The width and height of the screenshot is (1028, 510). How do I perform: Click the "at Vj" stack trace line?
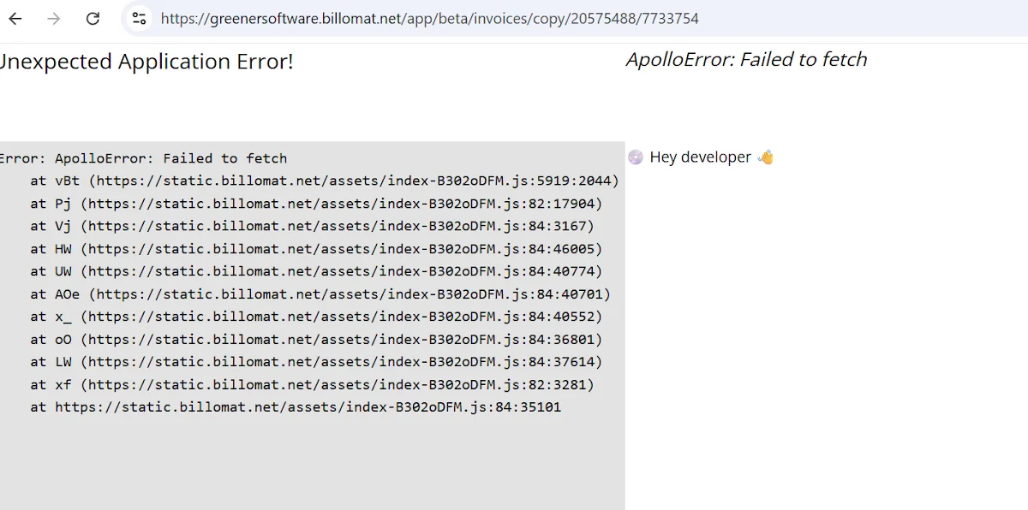(312, 226)
